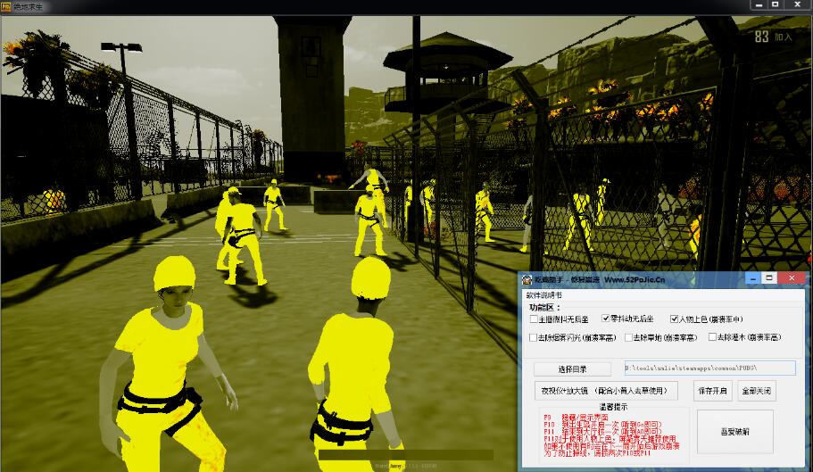
Task: Enable the 去除灌木 checkbox
Action: 712,336
